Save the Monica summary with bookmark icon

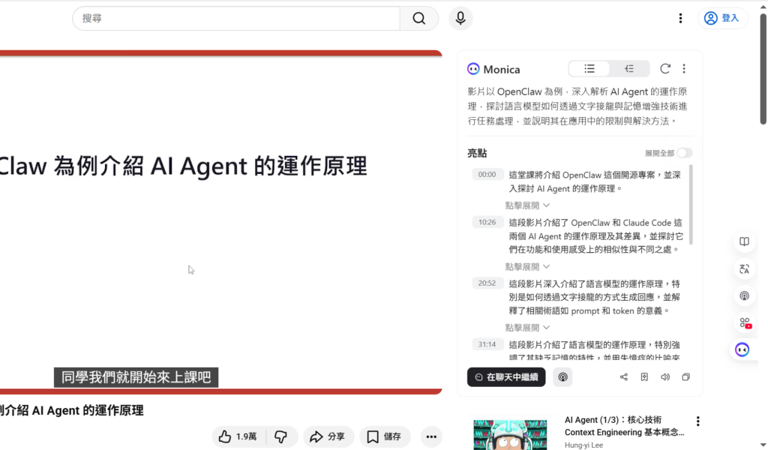click(644, 377)
